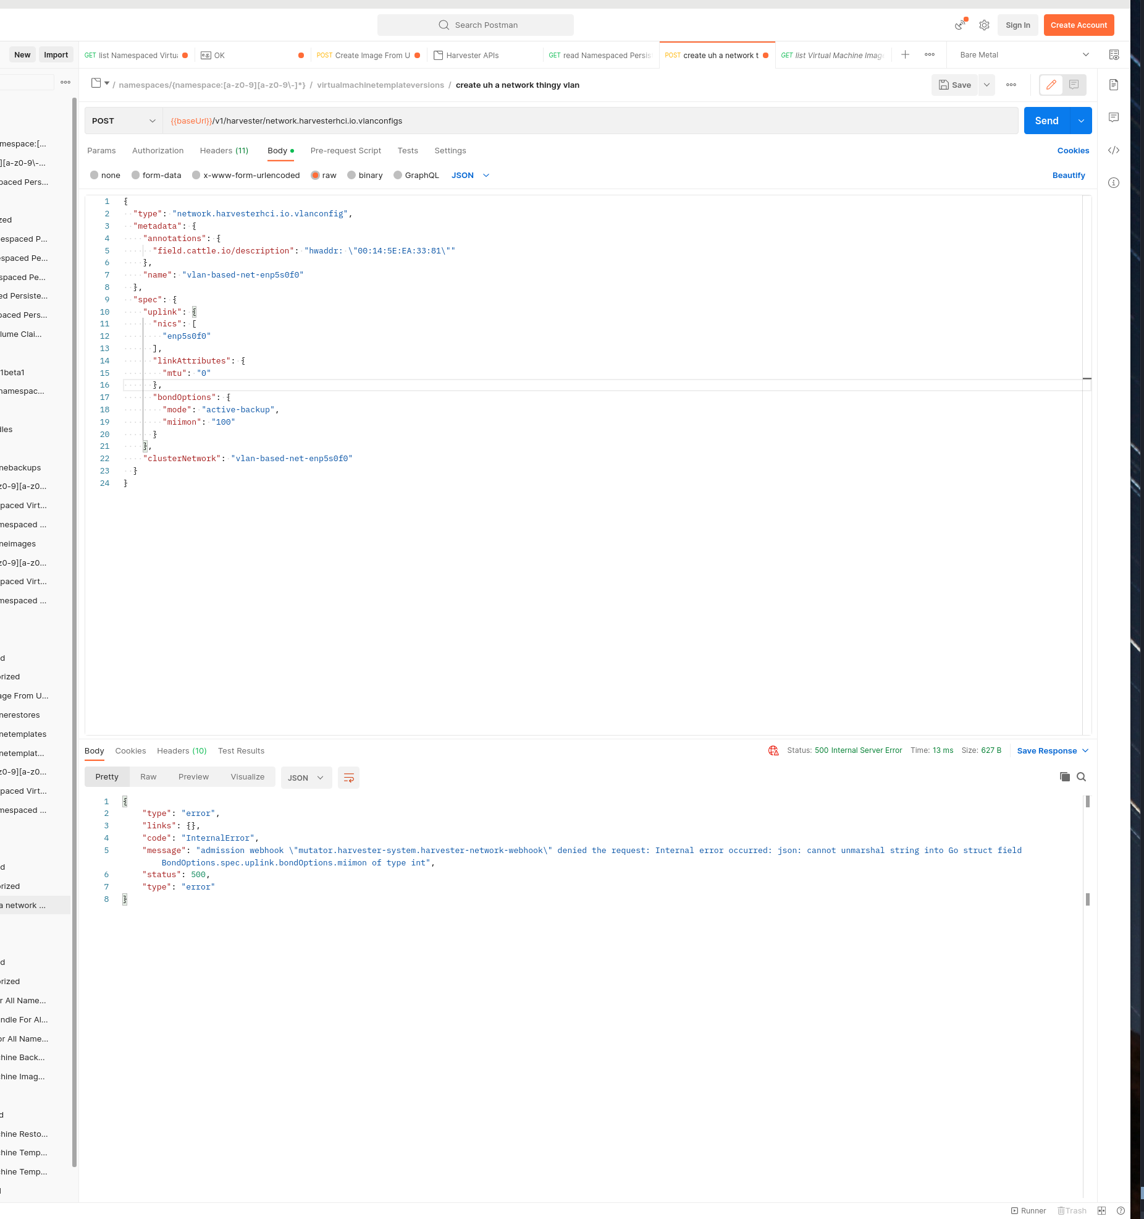Select none as body type
1144x1219 pixels.
pos(105,175)
